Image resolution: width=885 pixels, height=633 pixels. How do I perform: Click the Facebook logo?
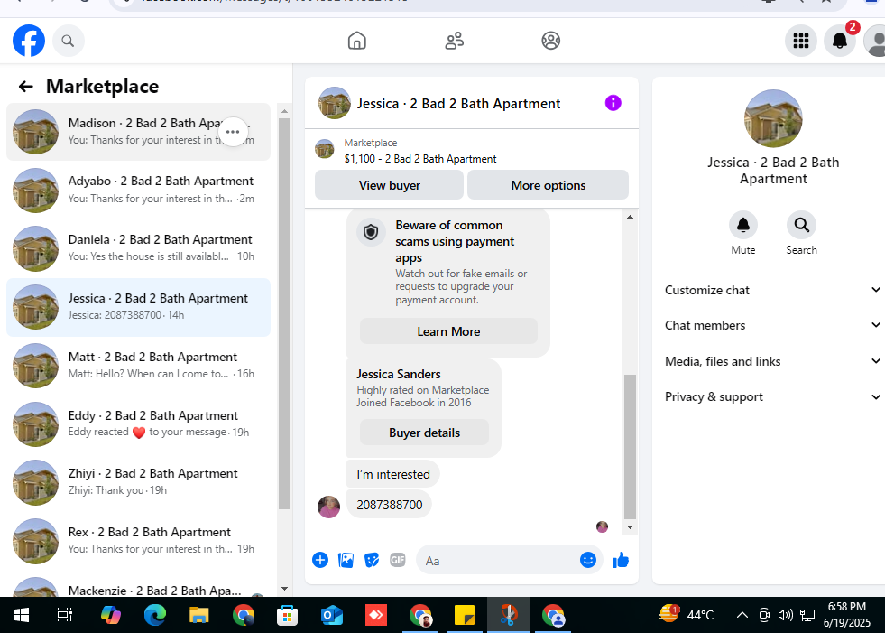click(x=29, y=41)
